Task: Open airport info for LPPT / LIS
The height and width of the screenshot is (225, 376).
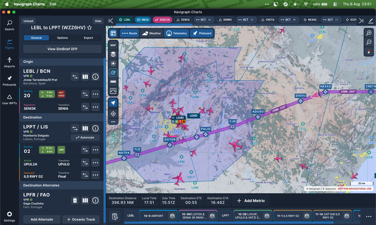Action: 95,128
